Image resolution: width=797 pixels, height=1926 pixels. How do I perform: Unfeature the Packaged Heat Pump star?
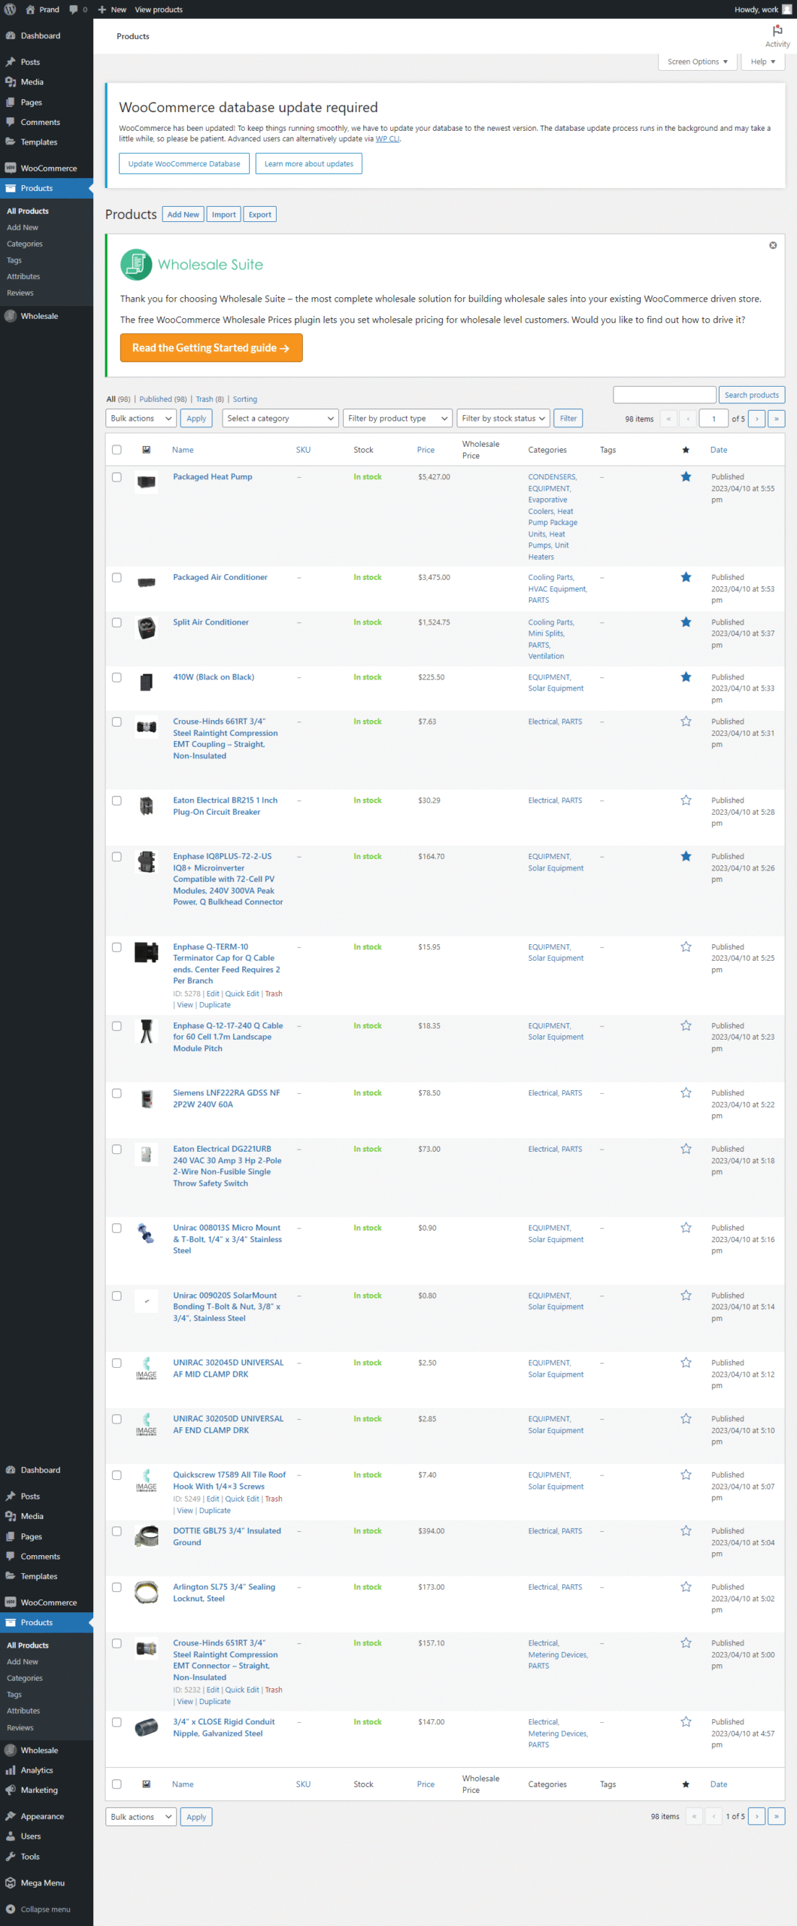[685, 477]
